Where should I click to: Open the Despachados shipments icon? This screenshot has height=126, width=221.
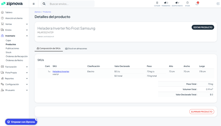[177, 4]
